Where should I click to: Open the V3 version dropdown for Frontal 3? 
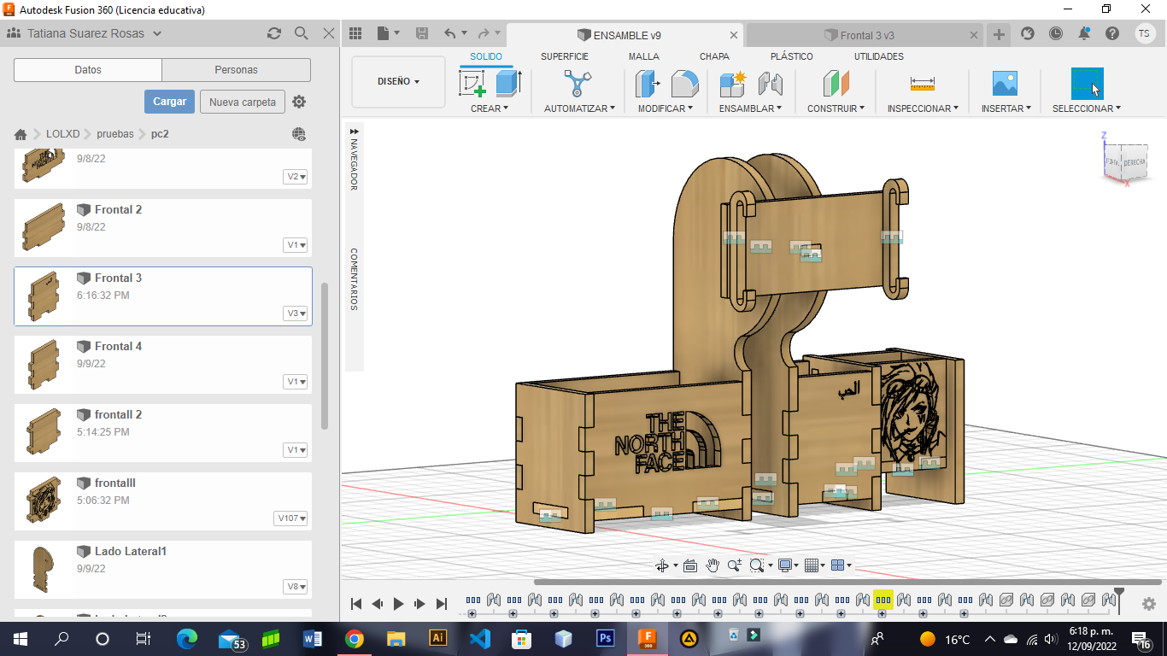(296, 313)
